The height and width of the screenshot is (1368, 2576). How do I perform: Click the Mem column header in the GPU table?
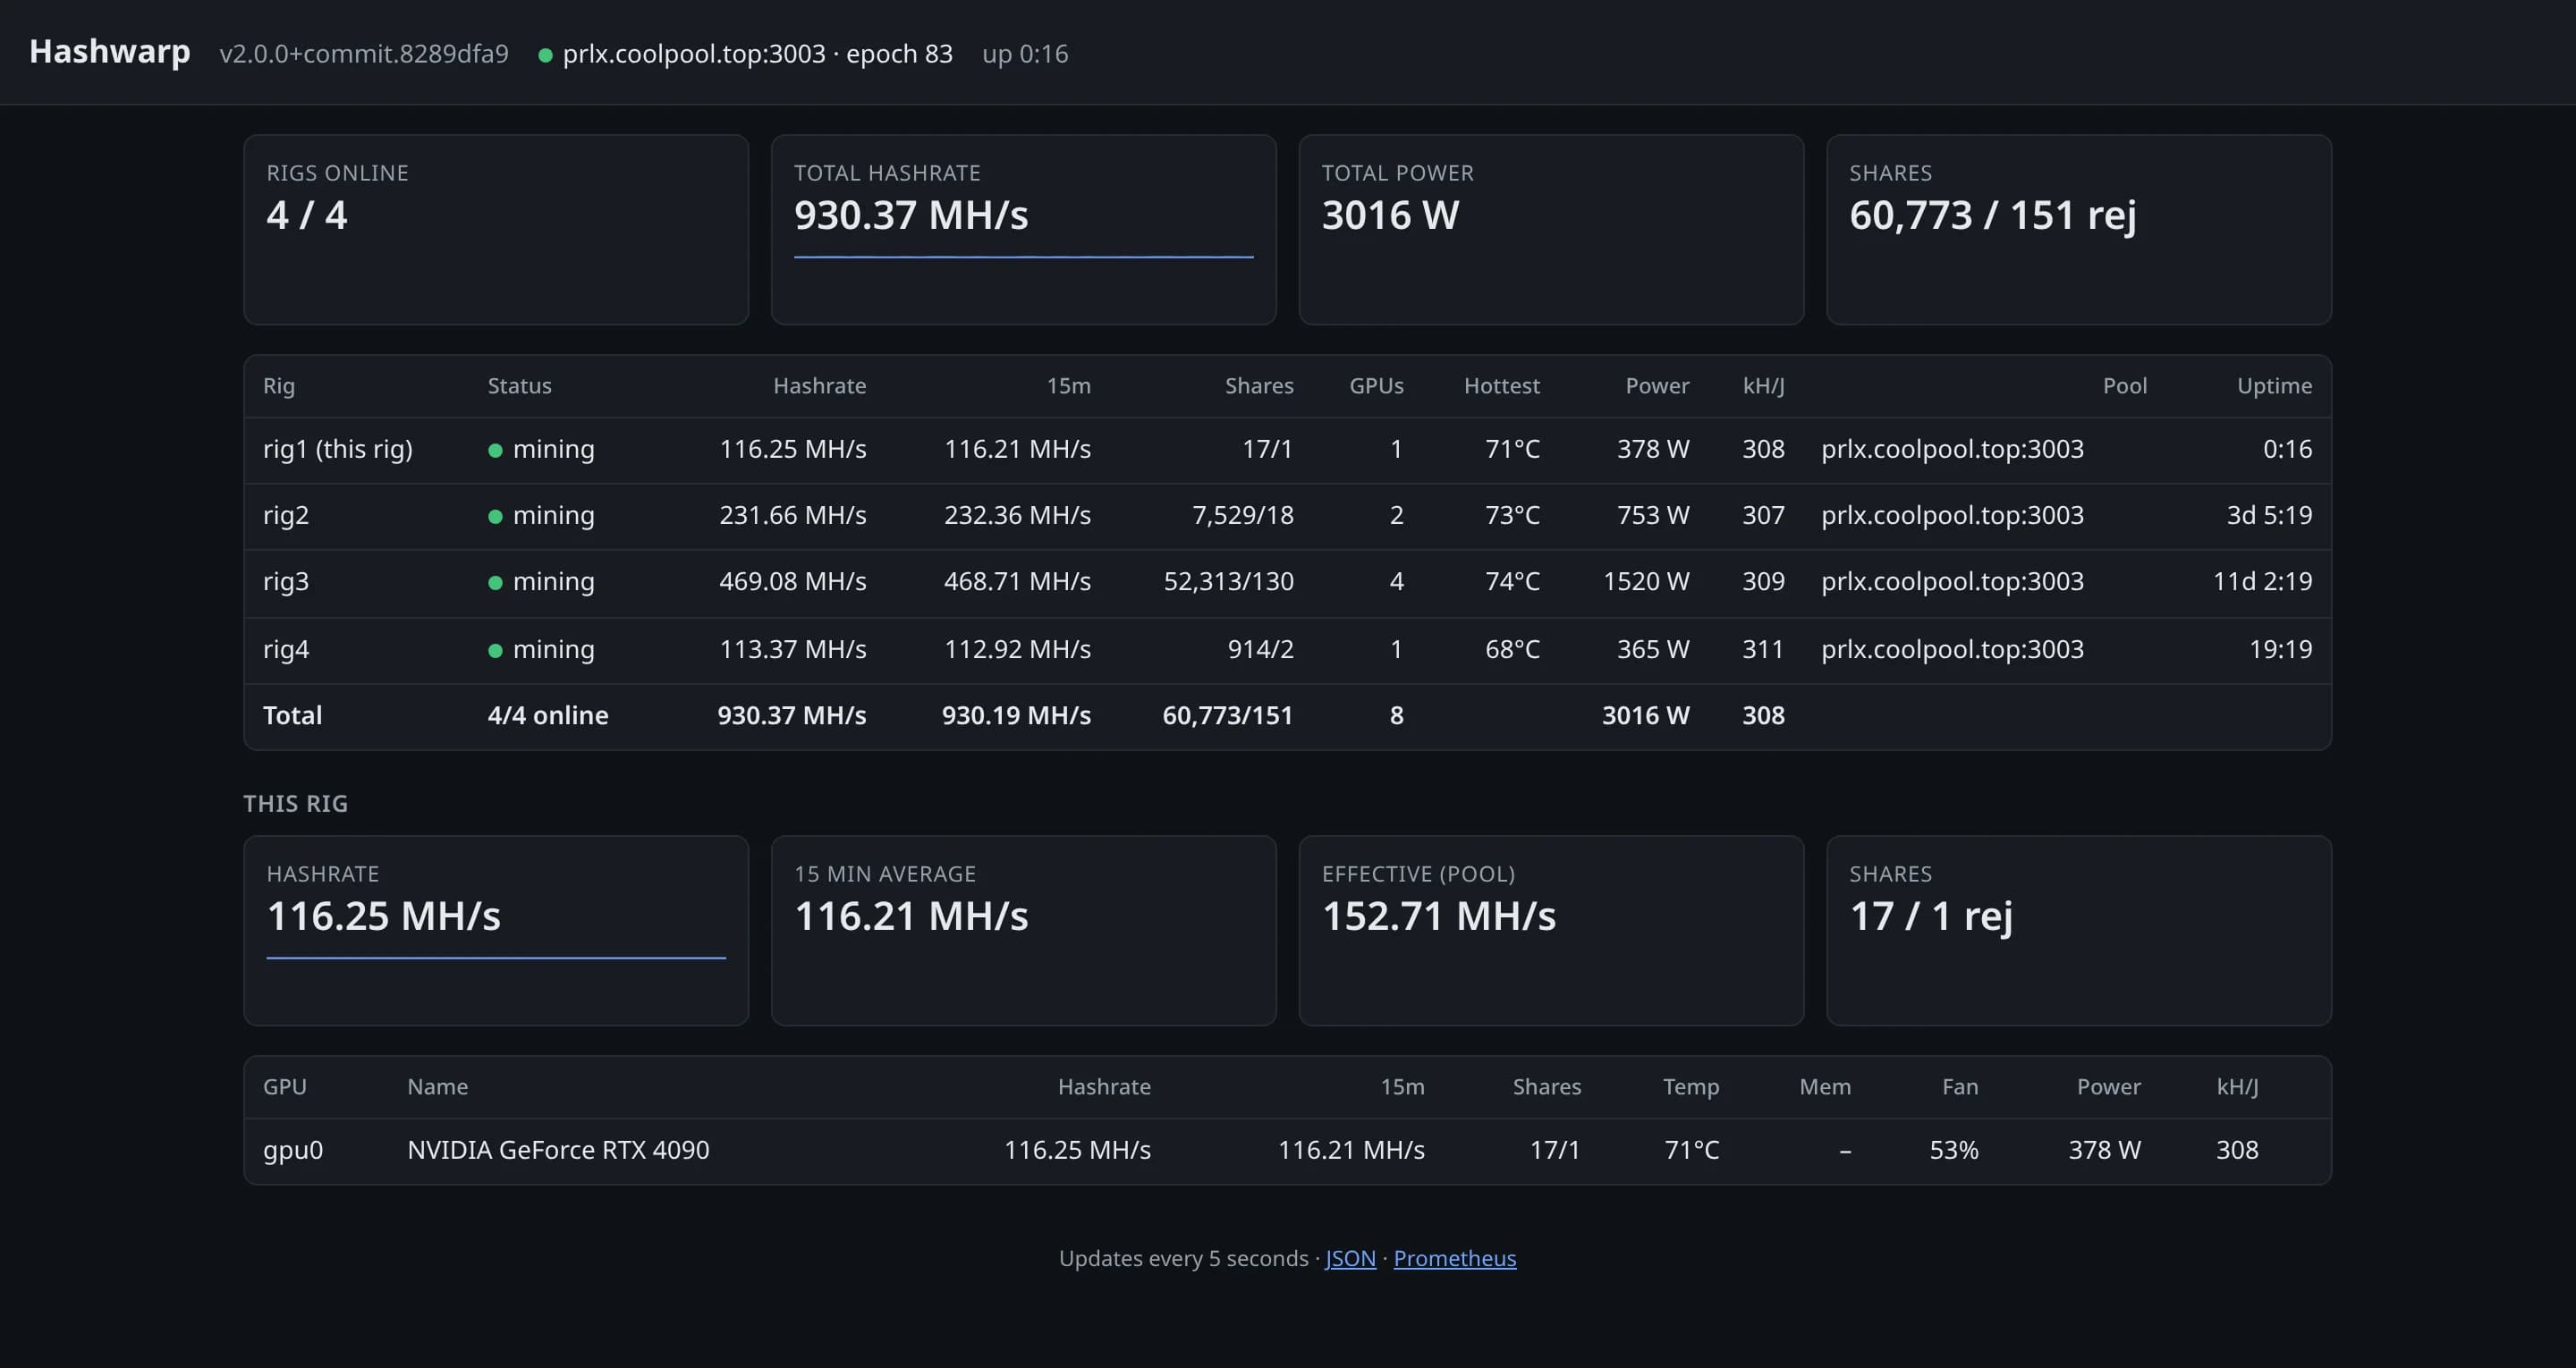click(x=1825, y=1087)
